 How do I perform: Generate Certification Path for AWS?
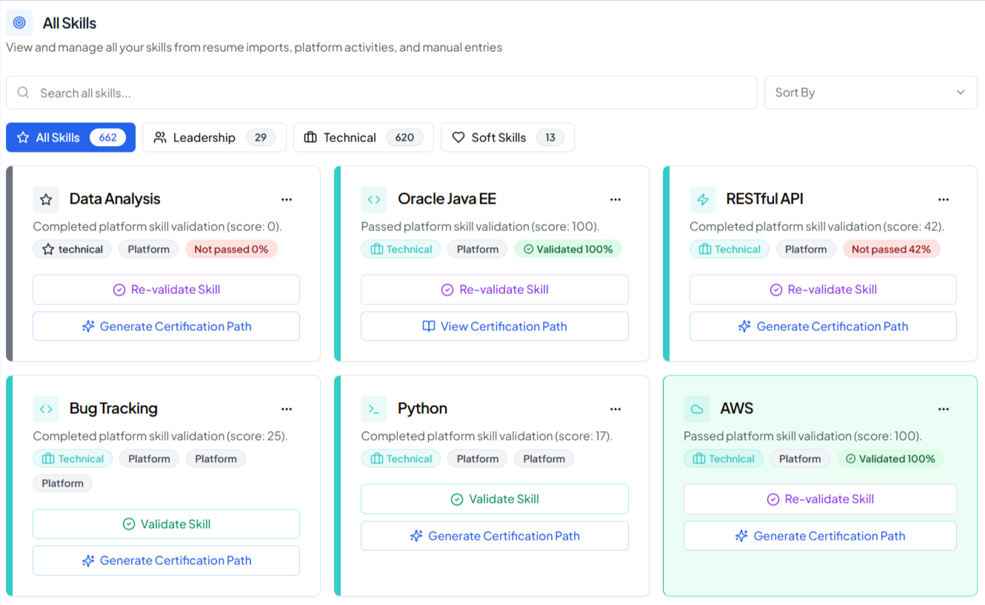click(820, 536)
